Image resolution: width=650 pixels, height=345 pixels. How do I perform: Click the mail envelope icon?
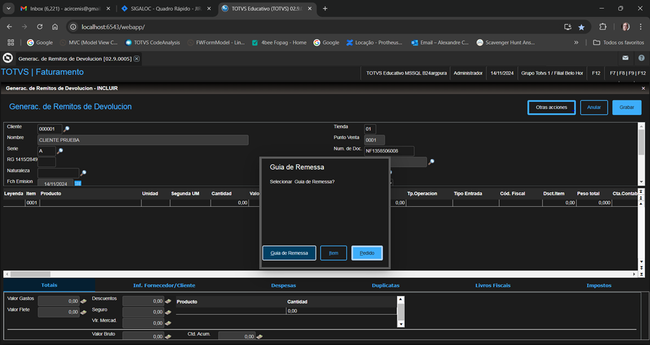pyautogui.click(x=625, y=58)
